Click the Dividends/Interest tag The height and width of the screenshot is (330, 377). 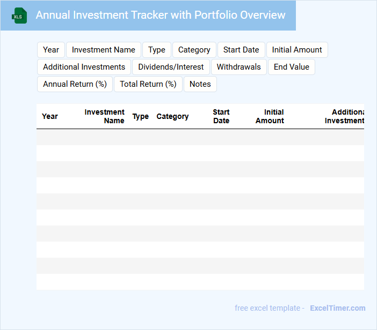[171, 67]
